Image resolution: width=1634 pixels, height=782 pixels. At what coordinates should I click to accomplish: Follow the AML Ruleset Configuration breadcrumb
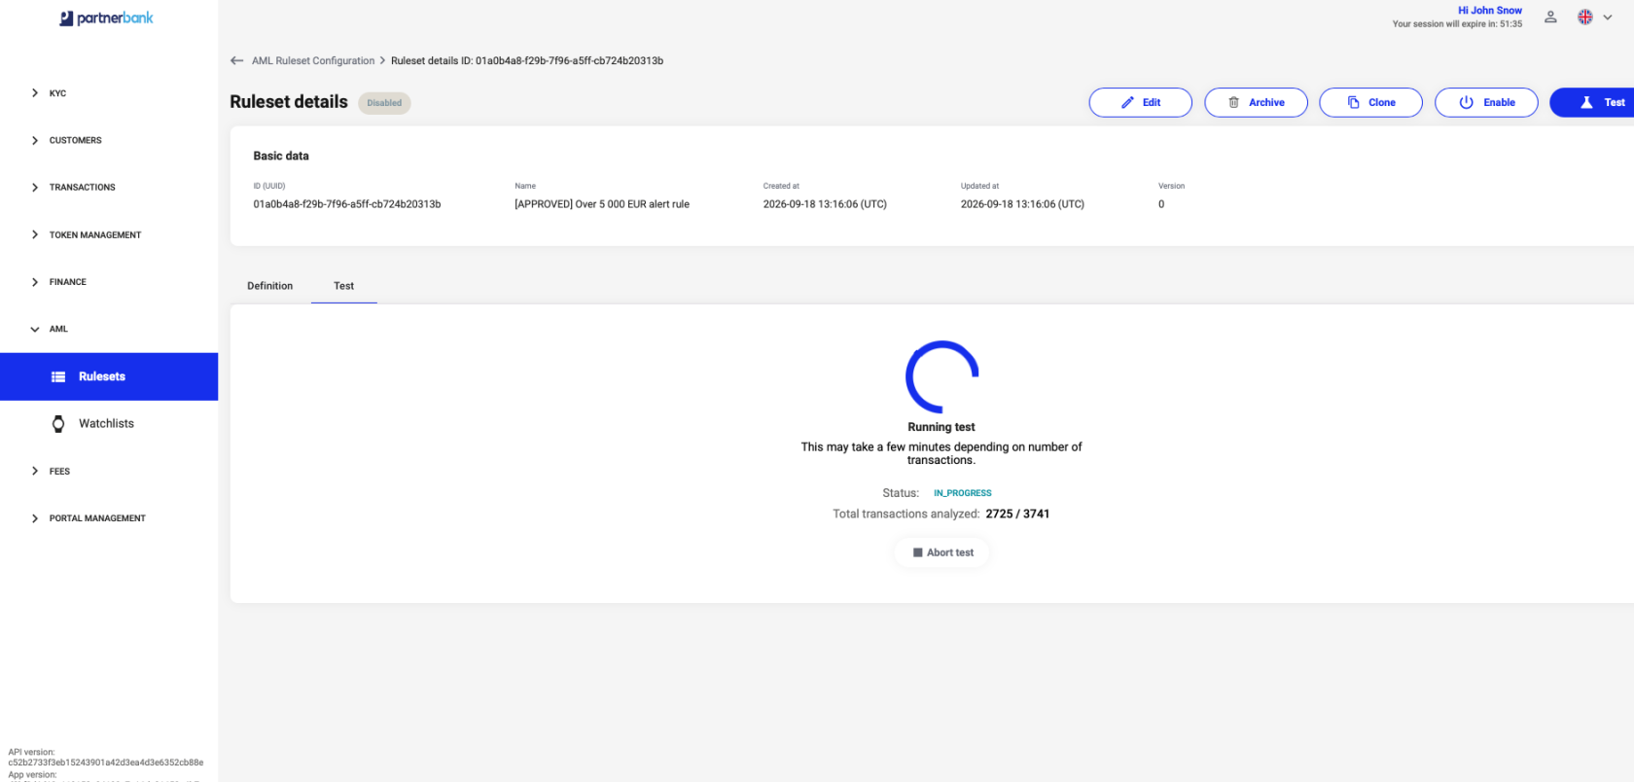click(x=313, y=60)
